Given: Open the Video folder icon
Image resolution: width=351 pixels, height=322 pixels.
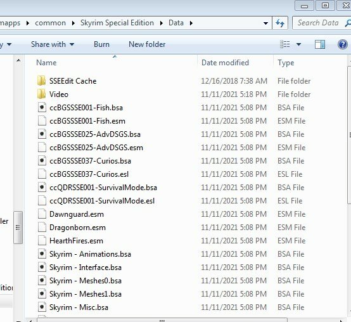Looking at the screenshot, I should [42, 94].
